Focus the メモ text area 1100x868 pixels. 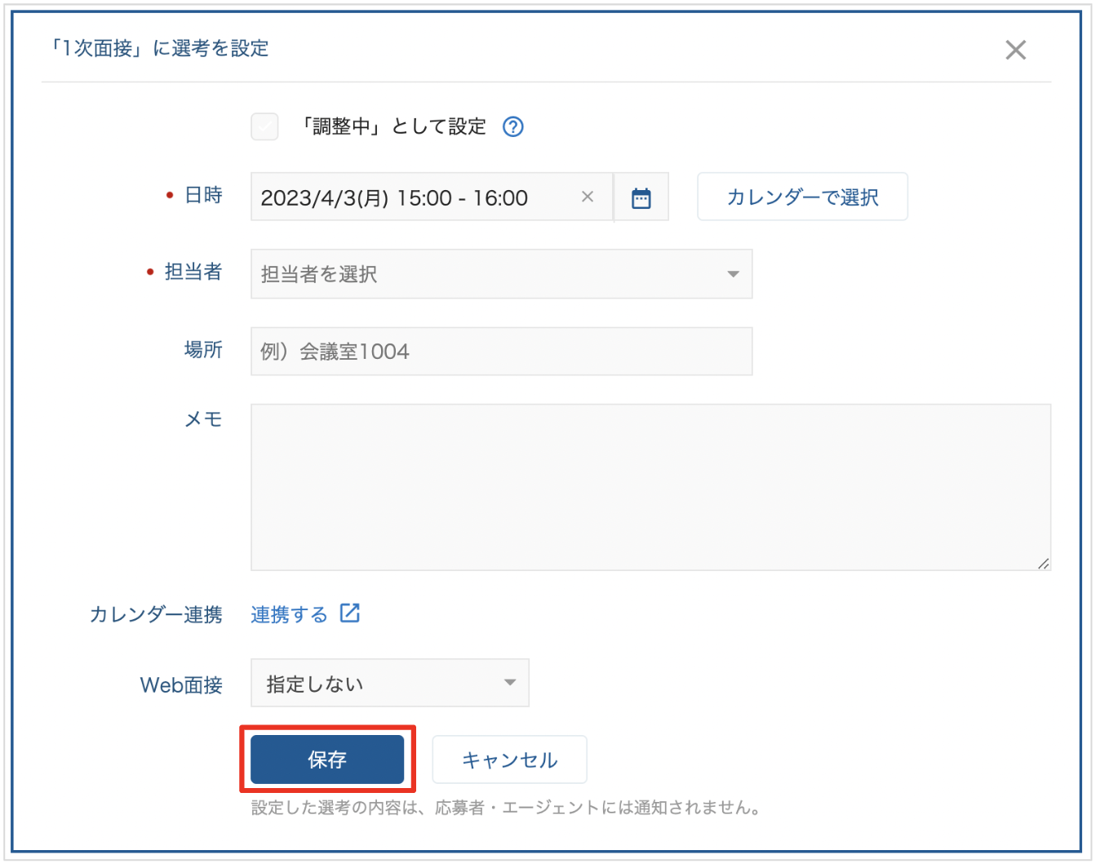pyautogui.click(x=650, y=487)
